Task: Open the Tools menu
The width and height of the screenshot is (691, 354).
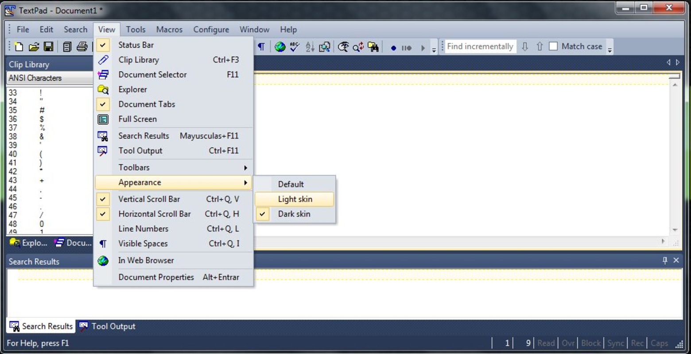Action: coord(136,30)
